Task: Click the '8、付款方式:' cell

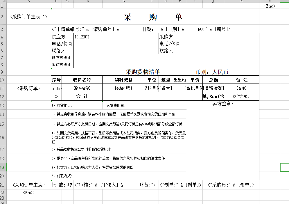Action: click(119, 176)
